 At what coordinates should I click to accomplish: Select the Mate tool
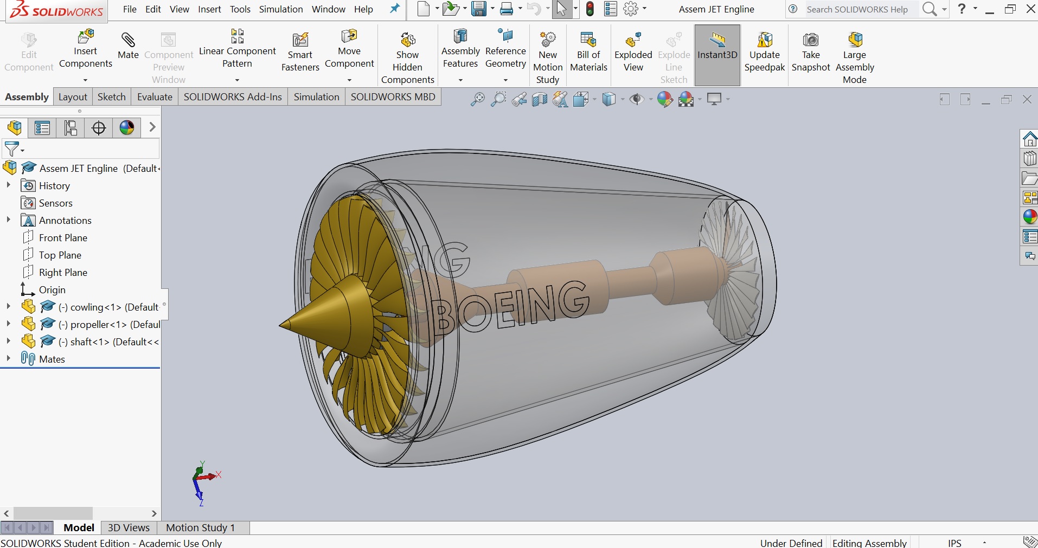pos(128,46)
